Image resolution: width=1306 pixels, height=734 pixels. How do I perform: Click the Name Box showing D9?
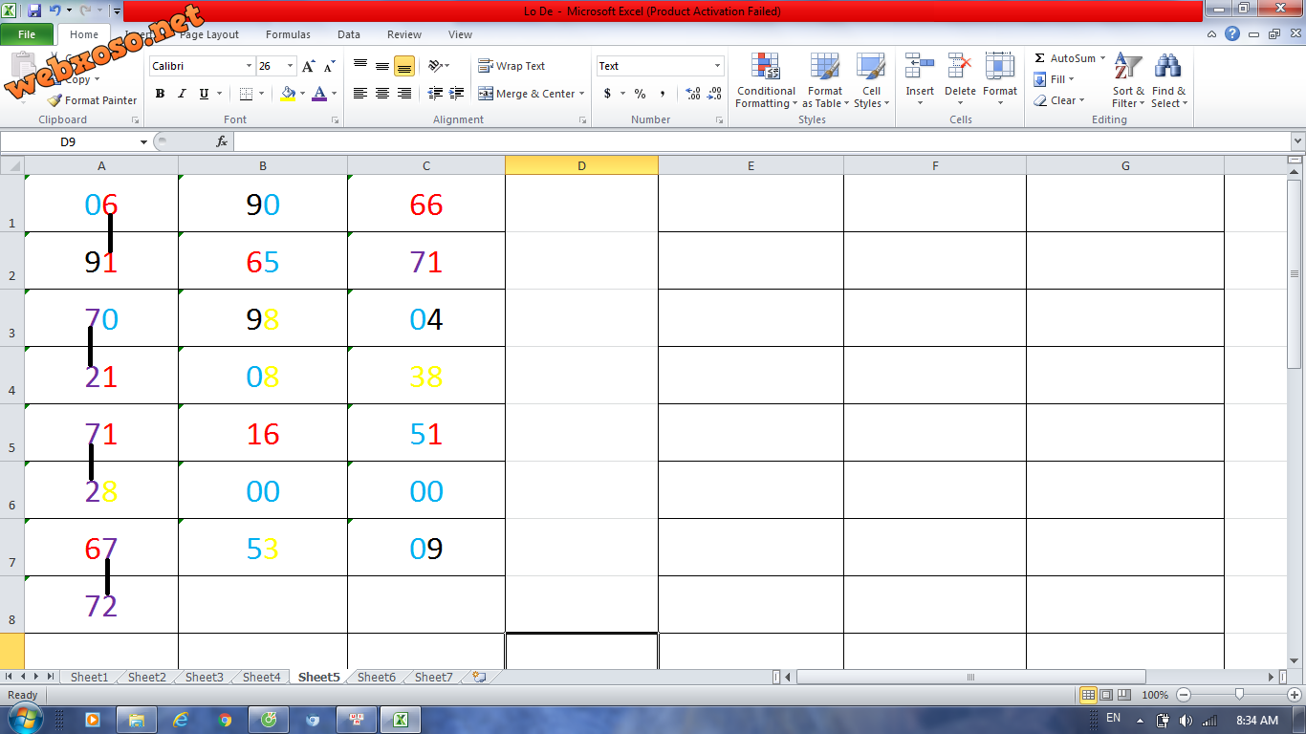[68, 141]
